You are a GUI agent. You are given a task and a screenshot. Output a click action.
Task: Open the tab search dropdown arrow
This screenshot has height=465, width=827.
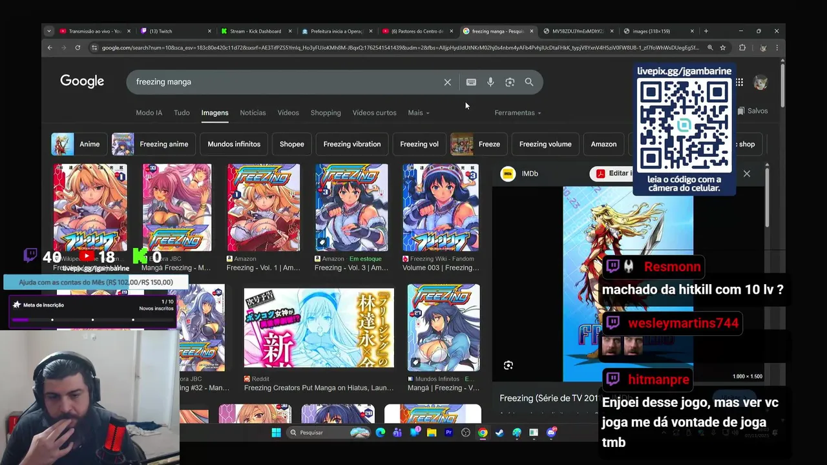click(x=49, y=31)
